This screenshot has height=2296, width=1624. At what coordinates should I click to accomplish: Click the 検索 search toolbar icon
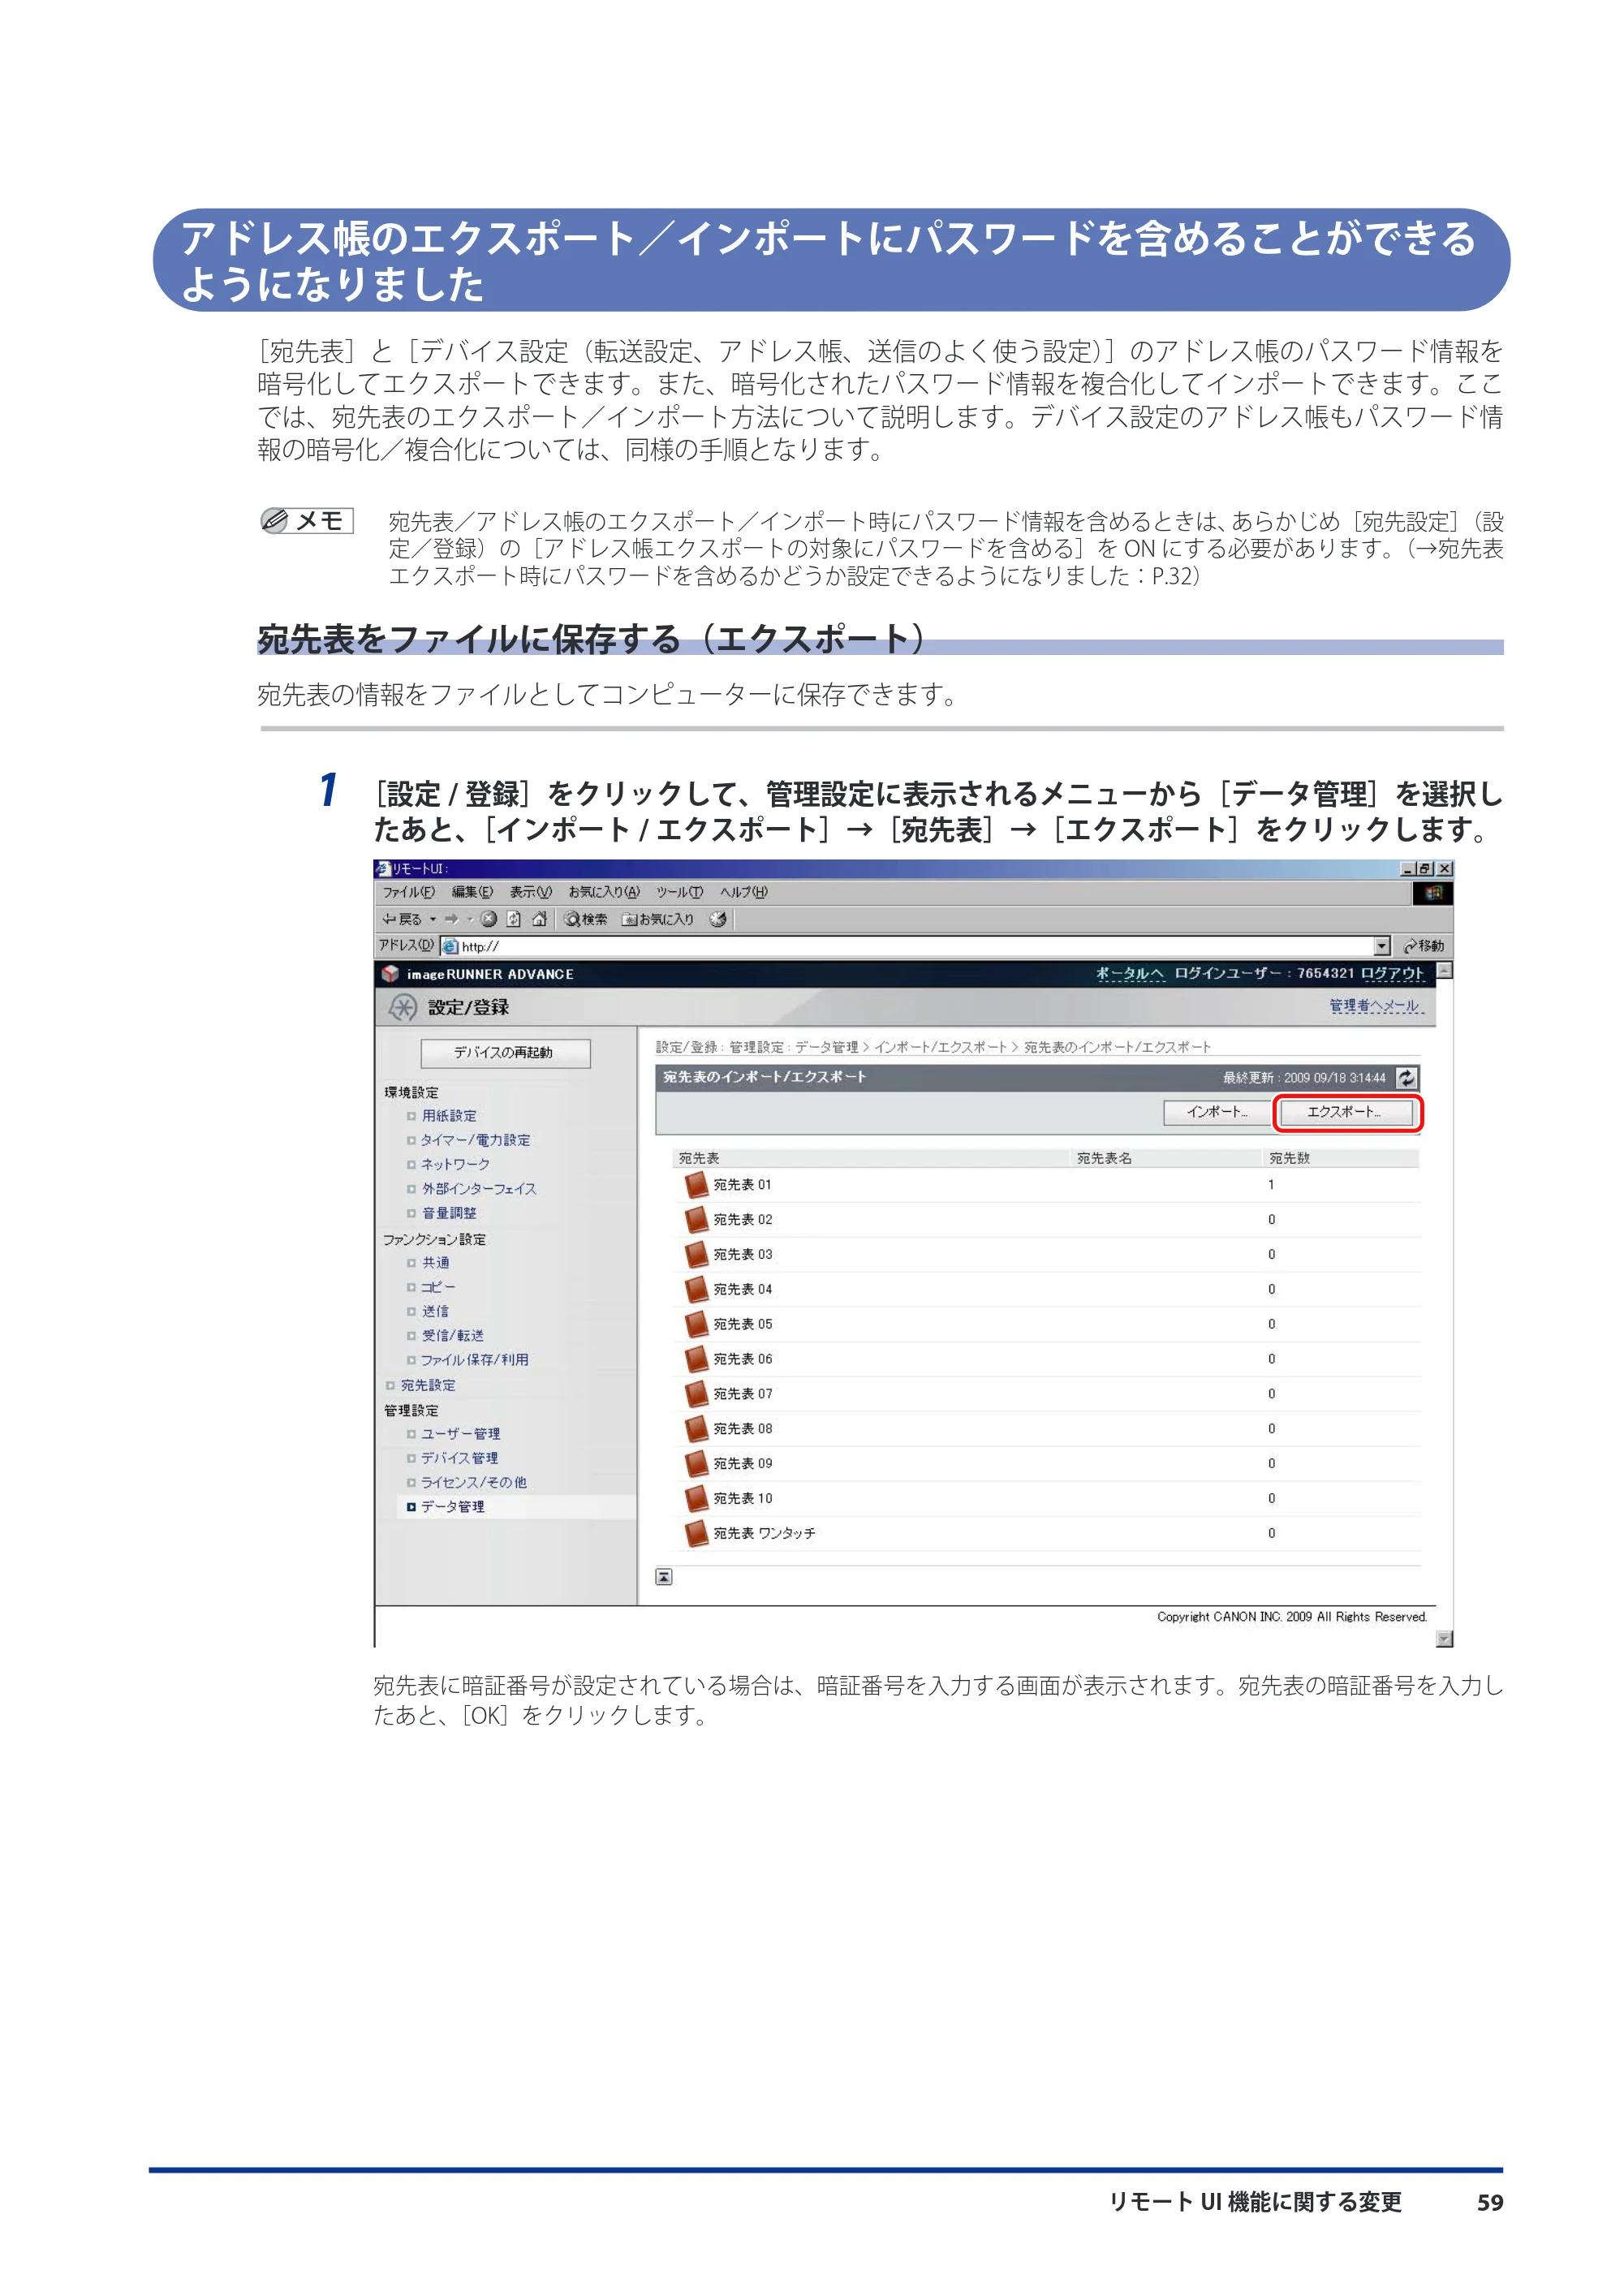586,919
